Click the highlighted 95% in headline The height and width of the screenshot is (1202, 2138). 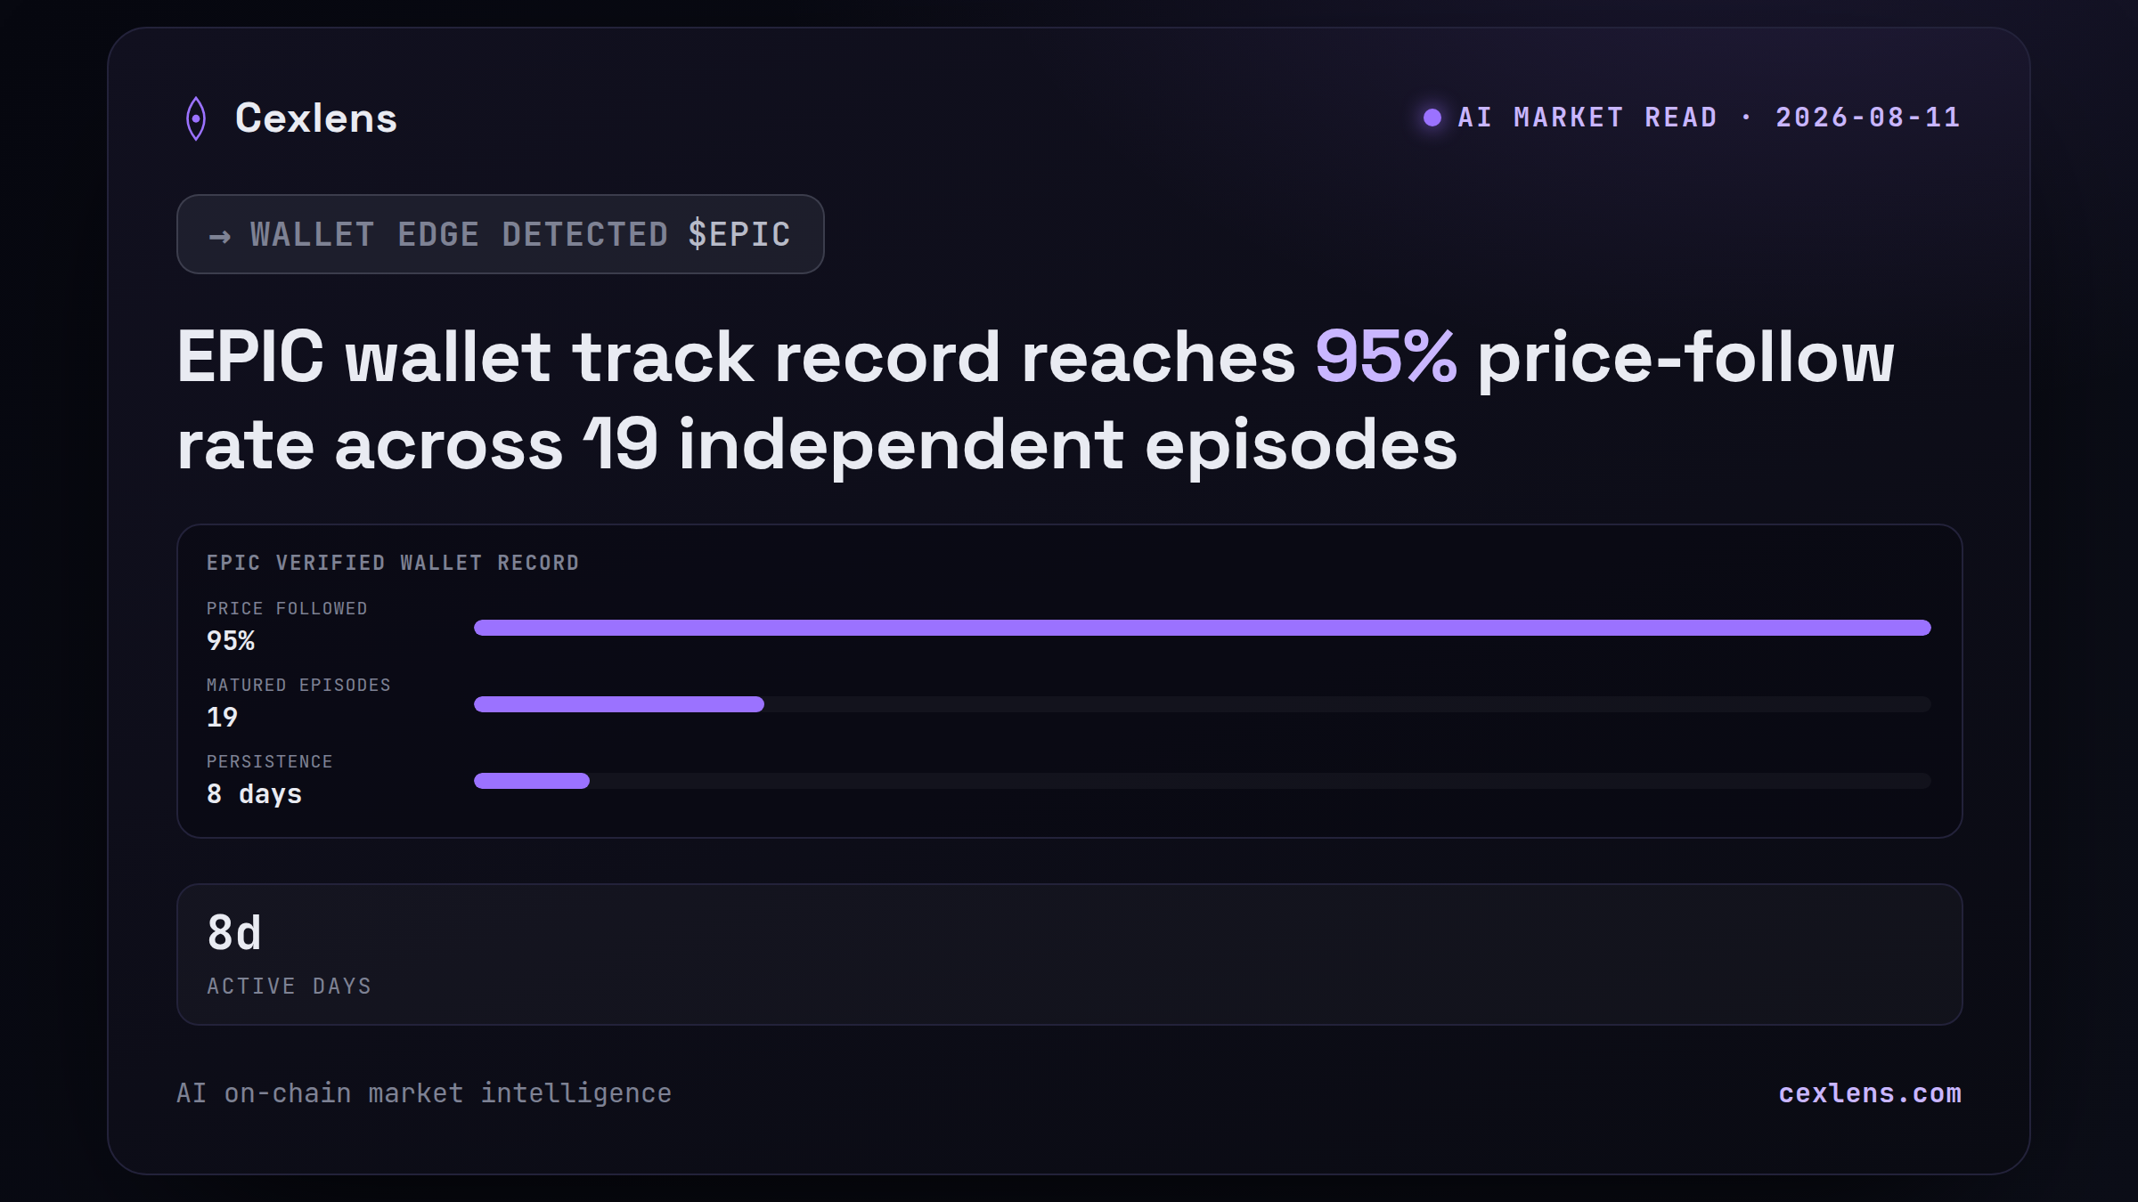(1386, 357)
